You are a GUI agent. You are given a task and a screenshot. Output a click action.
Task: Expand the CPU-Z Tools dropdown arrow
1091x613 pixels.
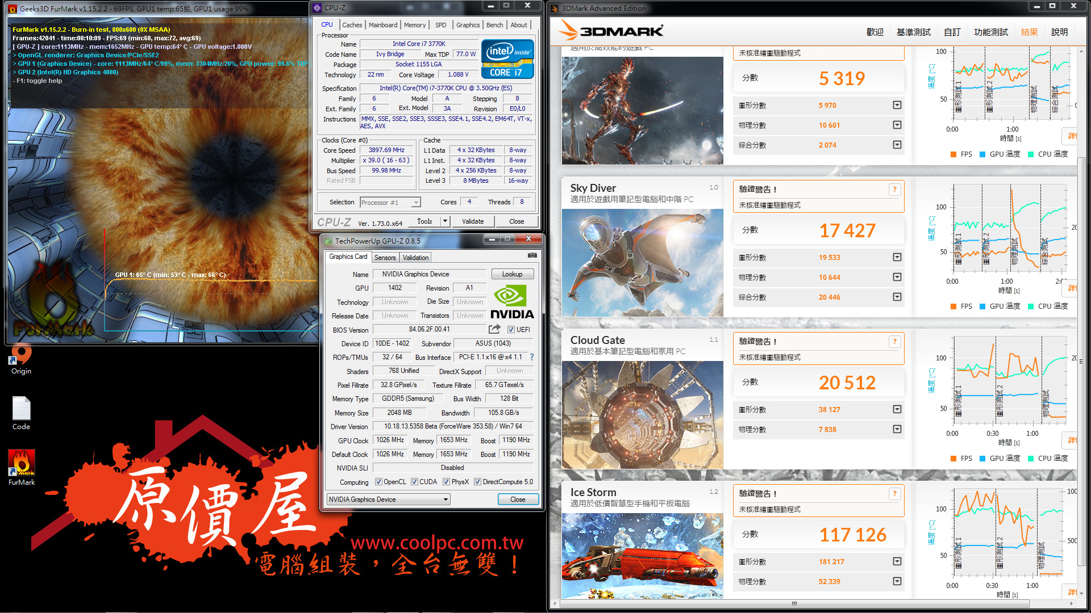(x=445, y=221)
